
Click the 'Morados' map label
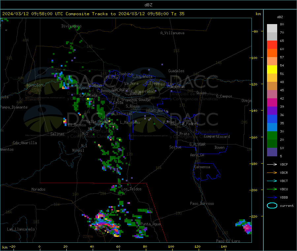[x=38, y=189]
